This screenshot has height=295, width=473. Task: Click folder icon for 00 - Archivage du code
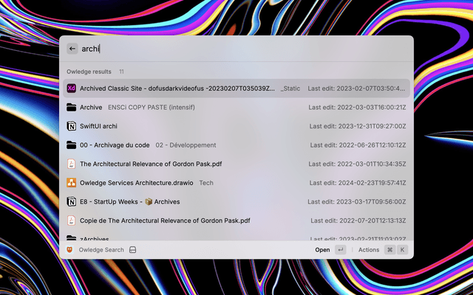(x=72, y=145)
